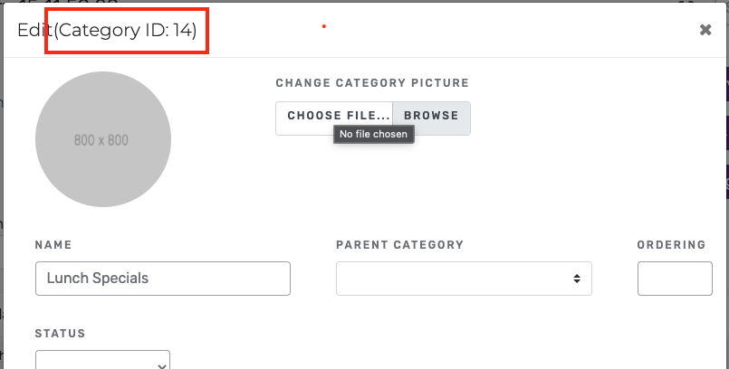Click the 800 x 800 placeholder picture

click(x=103, y=139)
